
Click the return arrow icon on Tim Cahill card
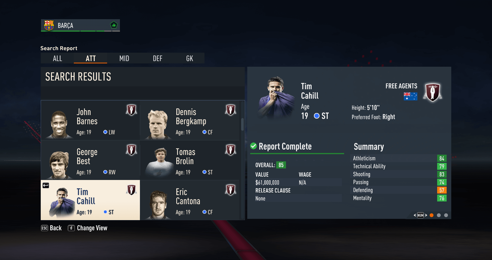[x=46, y=185]
